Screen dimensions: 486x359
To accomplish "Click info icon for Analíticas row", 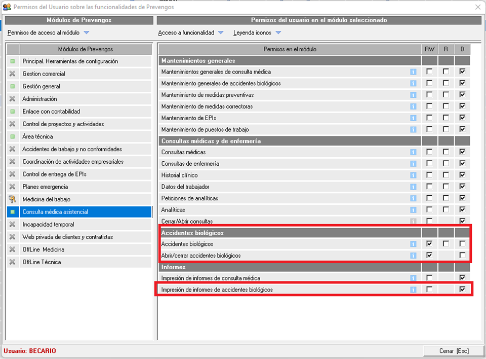I will pos(413,210).
